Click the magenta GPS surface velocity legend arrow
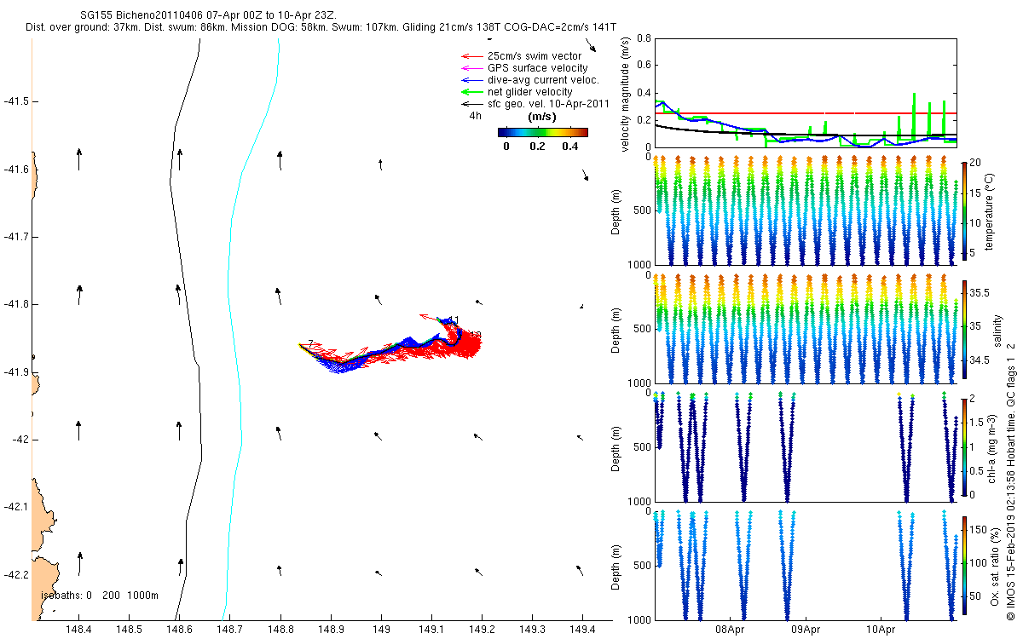Viewport: 1023px width, 639px height. pyautogui.click(x=471, y=68)
